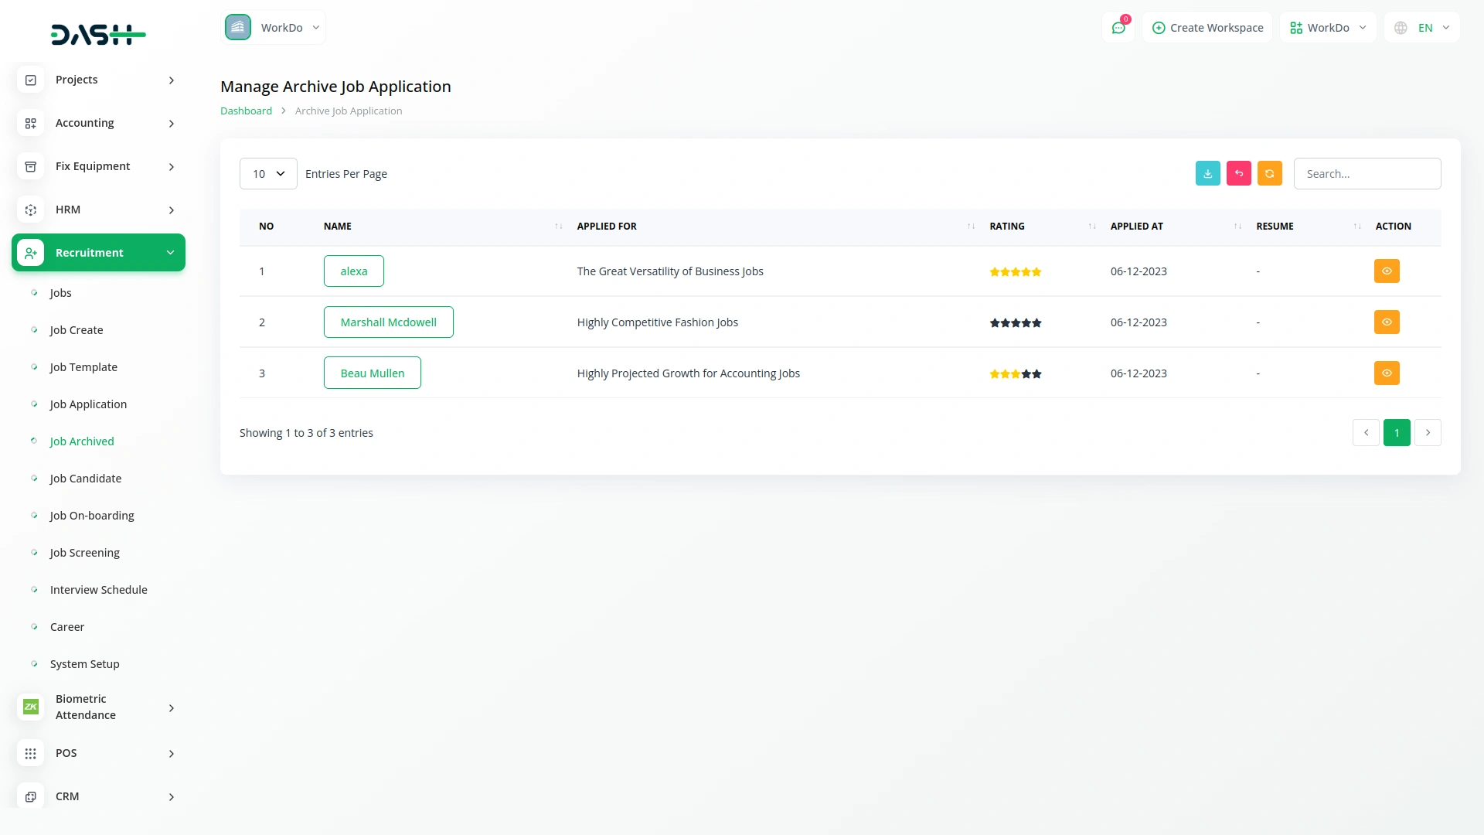The height and width of the screenshot is (835, 1484).
Task: Go to next page arrow
Action: pyautogui.click(x=1428, y=433)
